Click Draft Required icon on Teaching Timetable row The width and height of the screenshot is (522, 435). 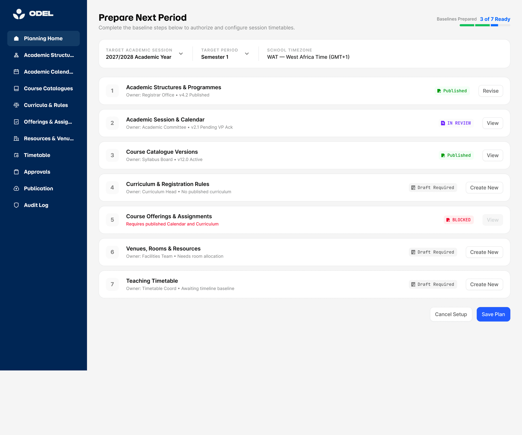413,284
